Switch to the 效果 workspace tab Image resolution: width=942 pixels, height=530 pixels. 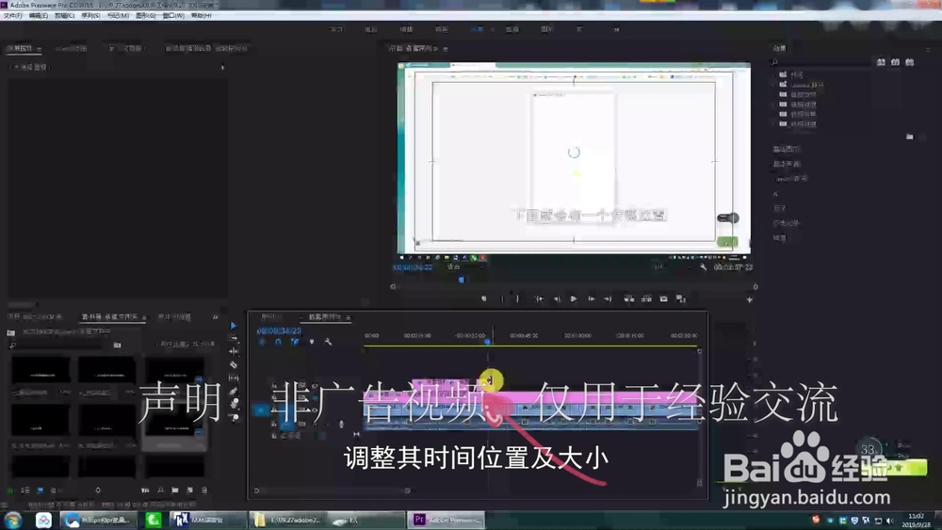point(477,29)
